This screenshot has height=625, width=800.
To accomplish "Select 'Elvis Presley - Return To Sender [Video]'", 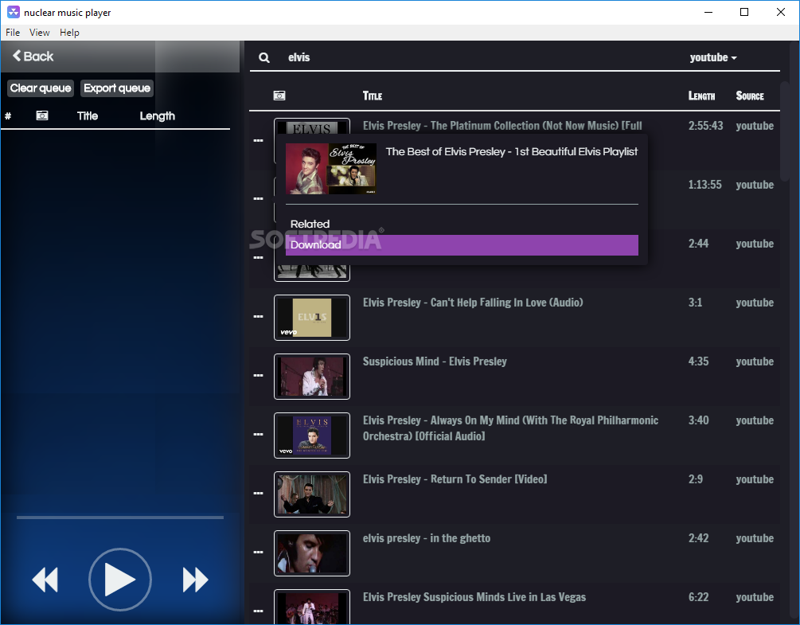I will [x=455, y=479].
